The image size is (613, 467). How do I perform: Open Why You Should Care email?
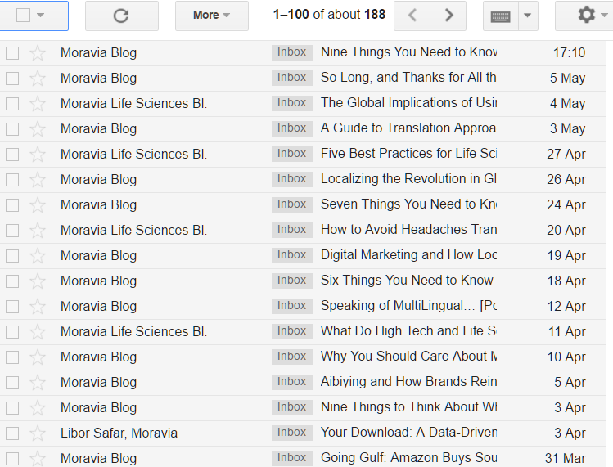pyautogui.click(x=408, y=357)
